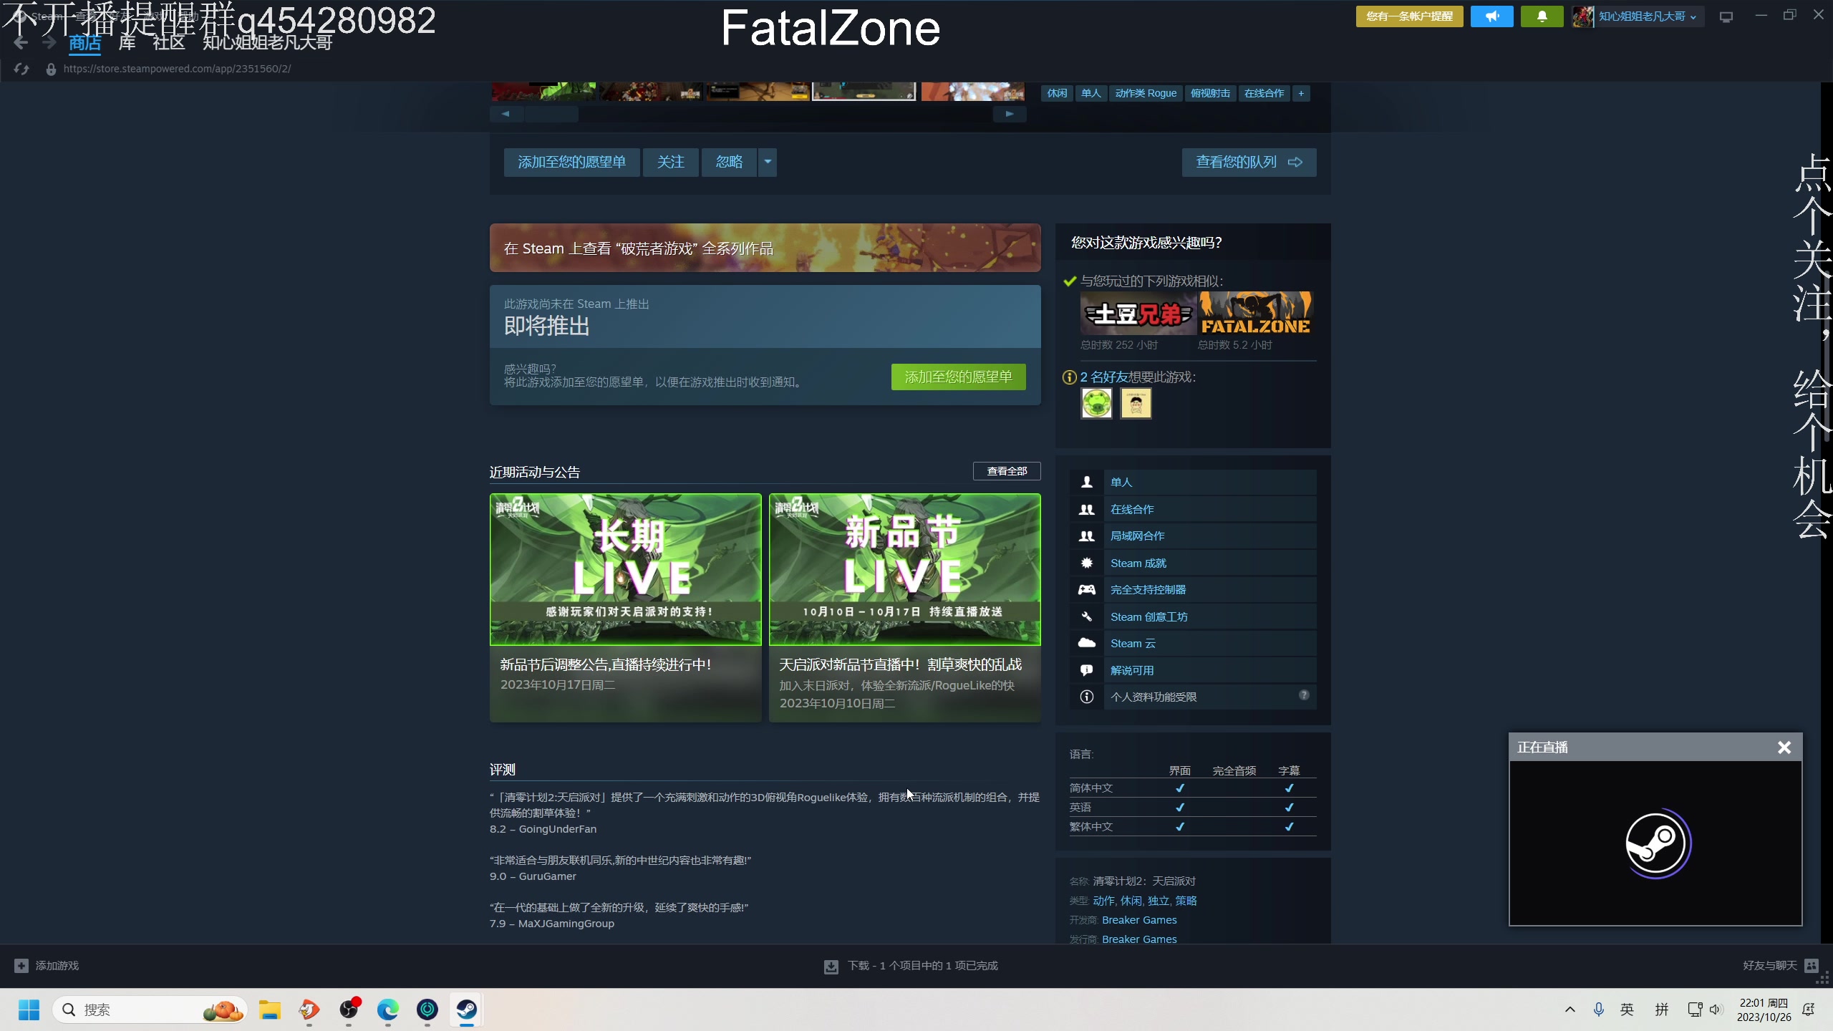Expand the ignore options dropdown arrow
Image resolution: width=1833 pixels, height=1031 pixels.
point(768,163)
